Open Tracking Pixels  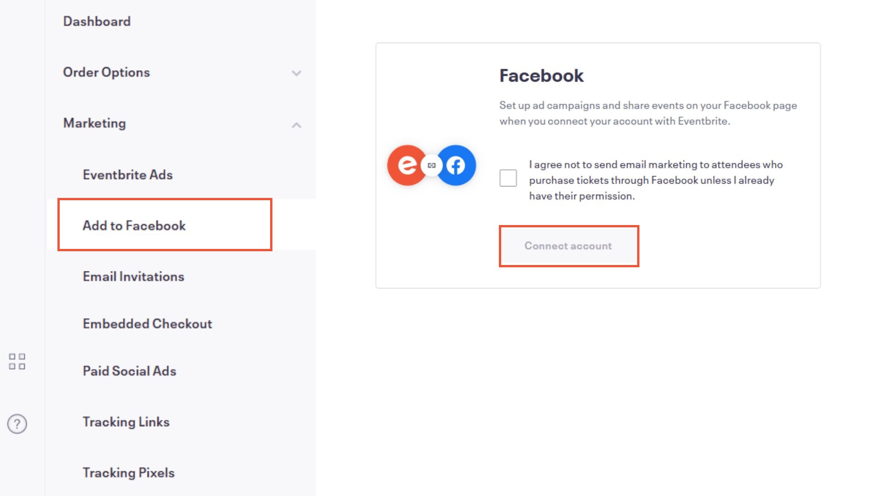128,472
